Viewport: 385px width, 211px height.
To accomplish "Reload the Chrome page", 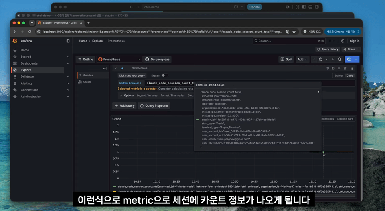I will point(30,32).
